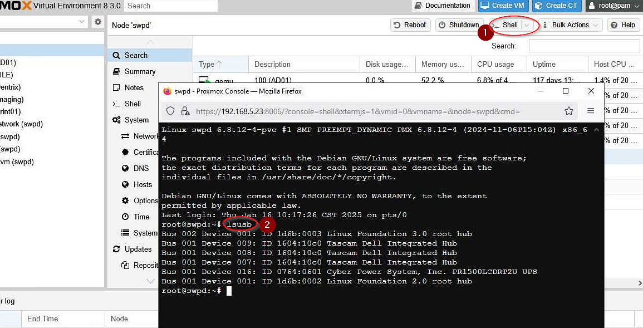This screenshot has height=328, width=643.
Task: Click the System log list icon
Action: point(125,233)
